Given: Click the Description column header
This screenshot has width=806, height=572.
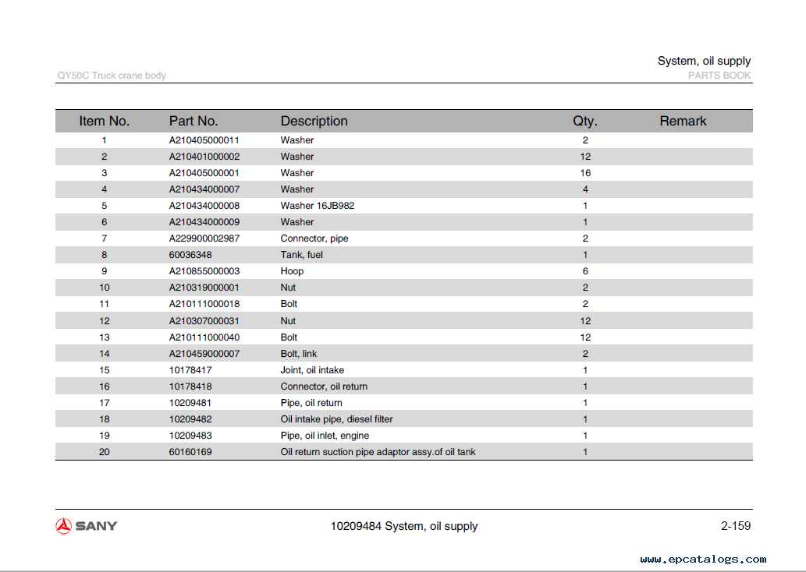Looking at the screenshot, I should pos(314,121).
